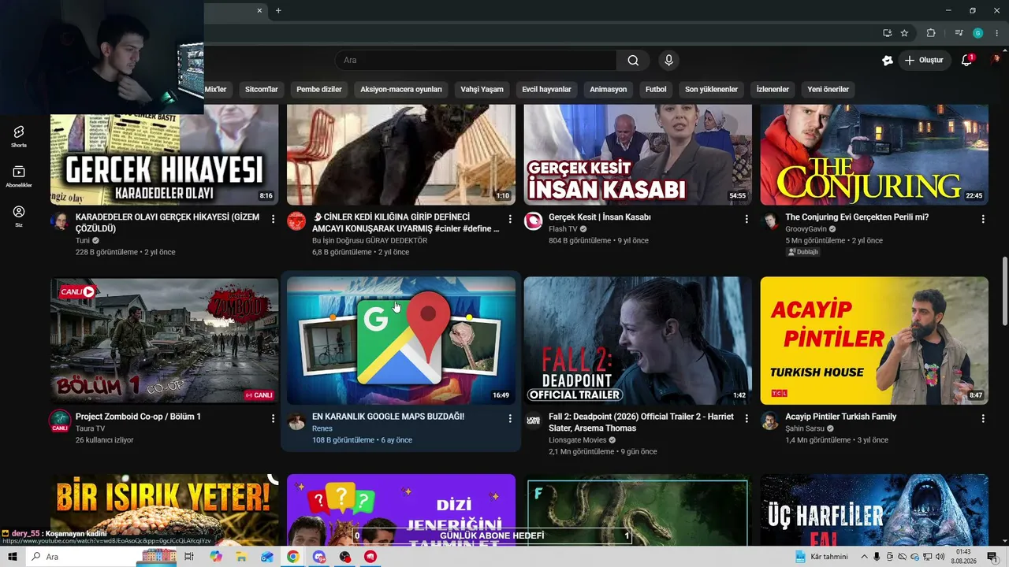Select the Pembe diziler filter chip

pyautogui.click(x=319, y=89)
